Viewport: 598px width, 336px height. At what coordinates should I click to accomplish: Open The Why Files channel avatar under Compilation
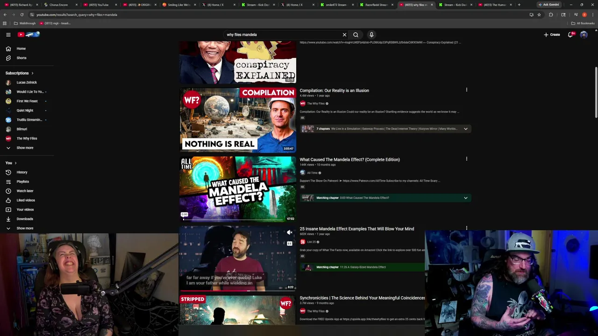(x=303, y=104)
